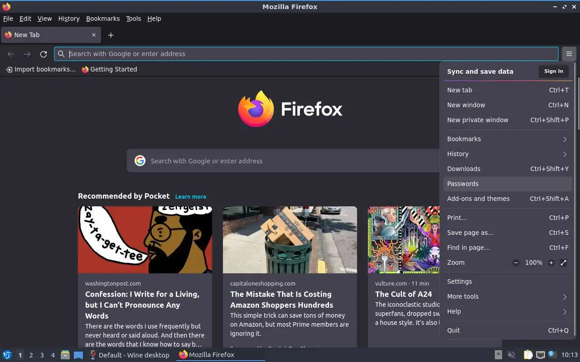This screenshot has height=362, width=580.
Task: Open the LXQt start menu icon
Action: coord(7,355)
